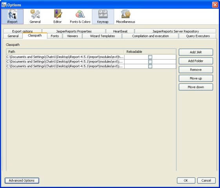Switch to Compilation and execution tab
Image resolution: width=220 pixels, height=188 pixels.
tap(150, 36)
